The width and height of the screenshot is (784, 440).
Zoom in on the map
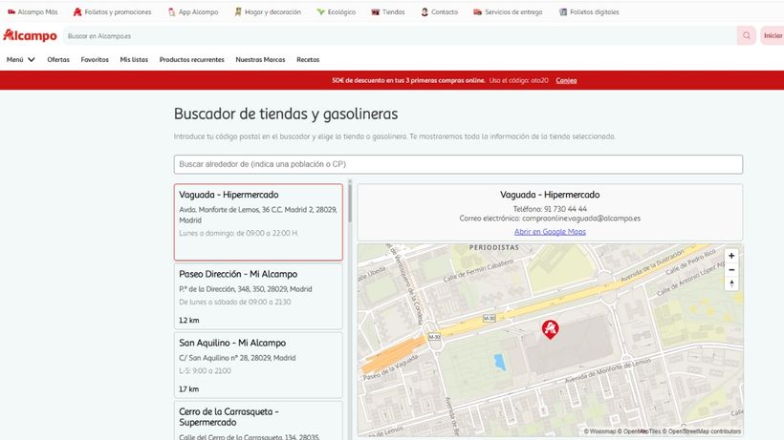point(731,256)
